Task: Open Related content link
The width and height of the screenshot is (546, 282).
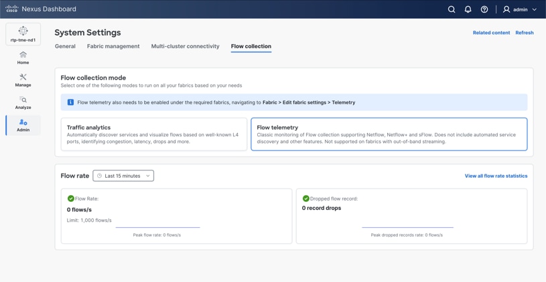Action: coord(491,33)
